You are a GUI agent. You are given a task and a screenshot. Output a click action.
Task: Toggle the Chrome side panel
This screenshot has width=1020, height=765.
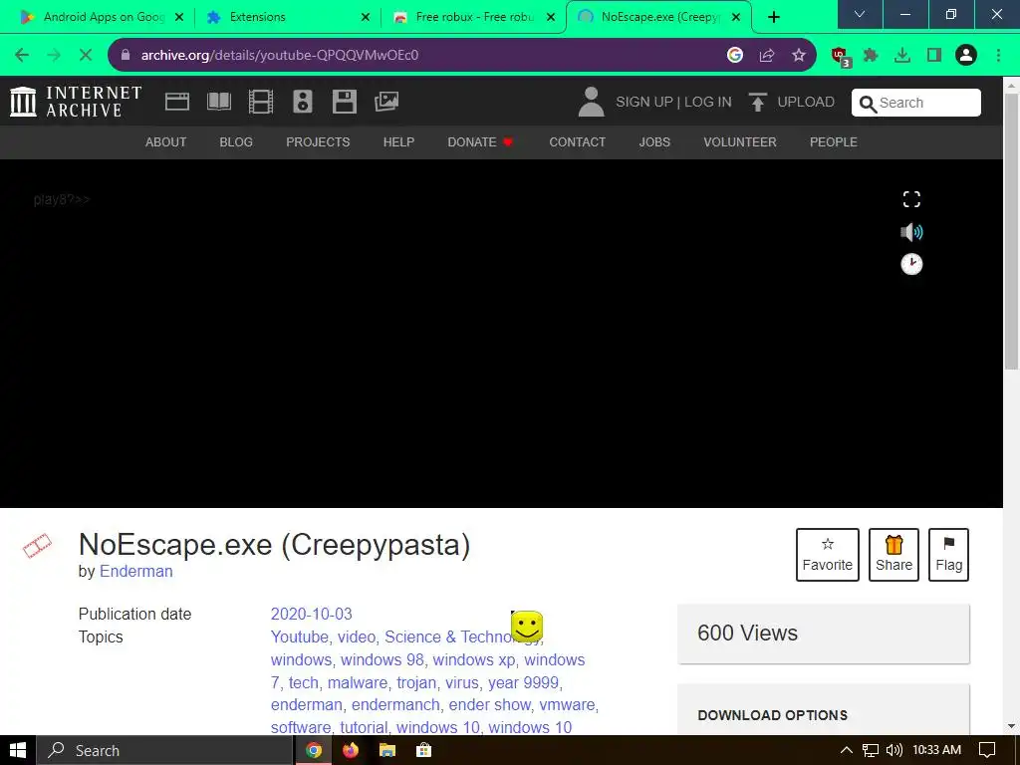[934, 56]
